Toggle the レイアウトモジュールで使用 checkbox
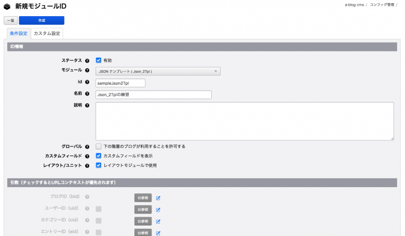405x236 pixels. (99, 165)
